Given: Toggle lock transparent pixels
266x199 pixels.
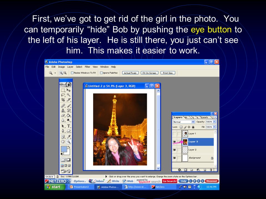Looking at the screenshot, I should point(181,127).
